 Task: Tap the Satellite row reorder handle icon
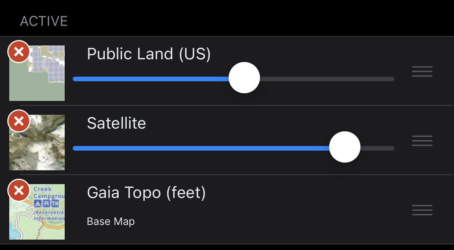[x=422, y=141]
